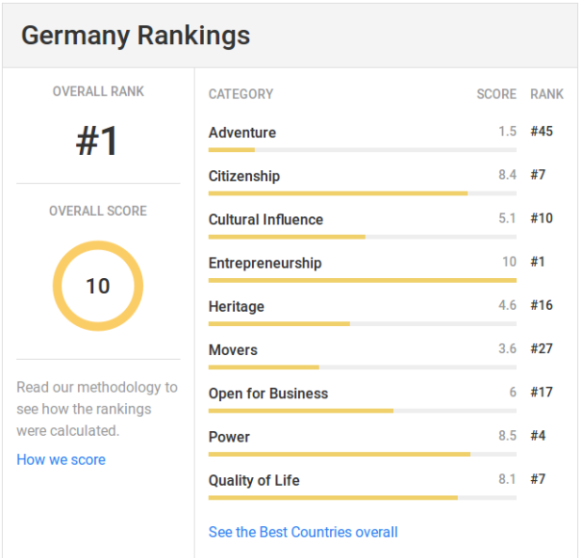Select the Adventure category label
Screen dimensions: 581x558
243,132
